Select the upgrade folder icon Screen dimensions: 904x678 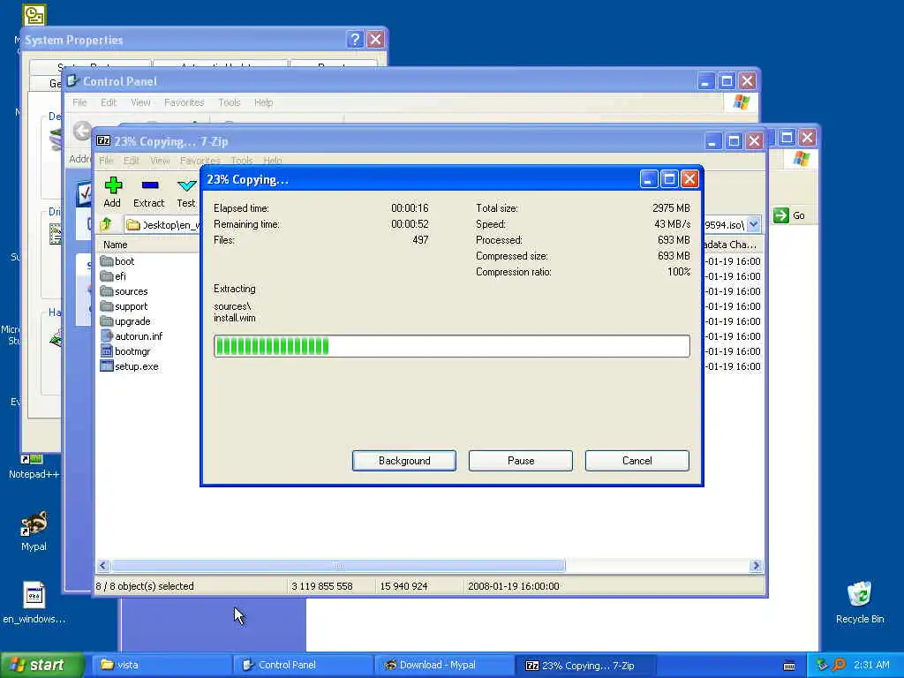click(107, 321)
